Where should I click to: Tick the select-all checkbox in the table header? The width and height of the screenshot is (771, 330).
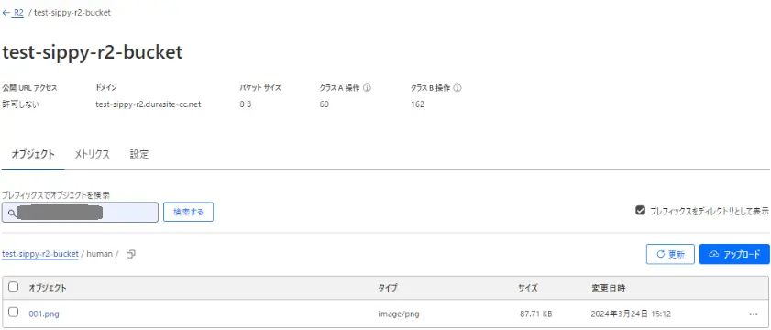(14, 287)
